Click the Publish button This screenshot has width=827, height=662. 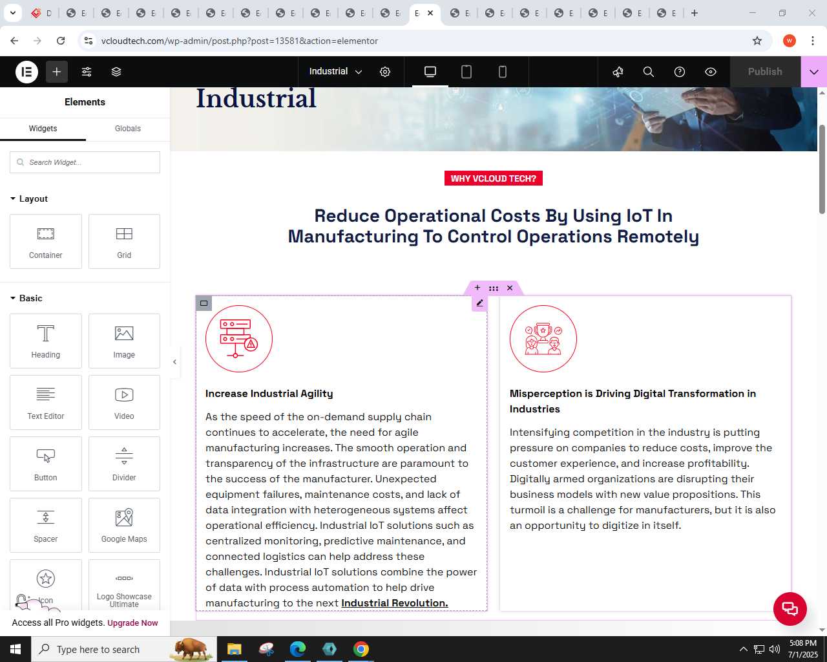[765, 72]
